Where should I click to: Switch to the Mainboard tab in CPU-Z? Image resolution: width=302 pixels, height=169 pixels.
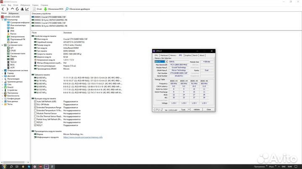164,55
